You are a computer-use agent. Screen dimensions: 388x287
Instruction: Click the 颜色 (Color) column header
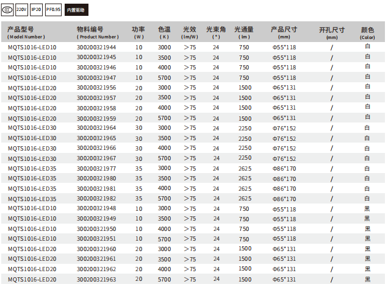point(367,33)
